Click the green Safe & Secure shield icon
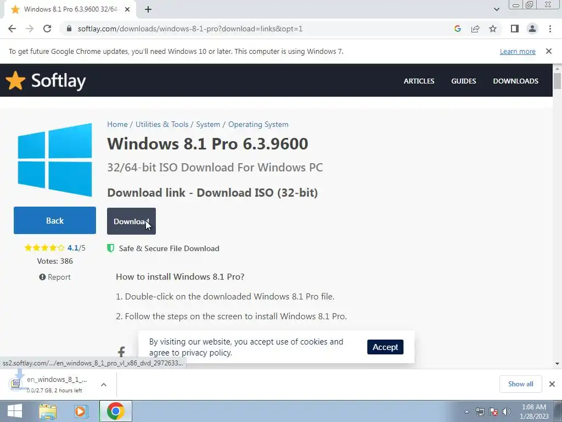The image size is (562, 422). click(x=111, y=248)
